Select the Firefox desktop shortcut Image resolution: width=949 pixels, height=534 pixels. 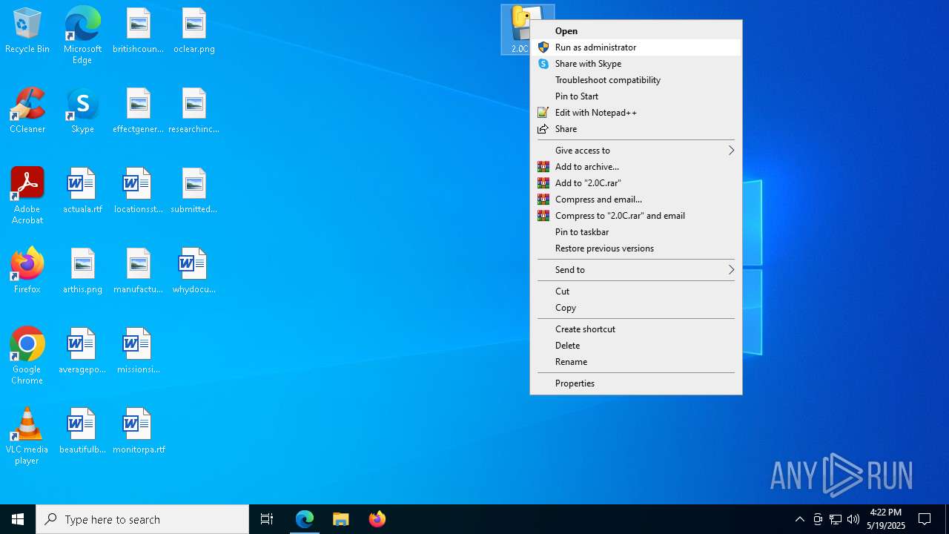click(x=27, y=271)
